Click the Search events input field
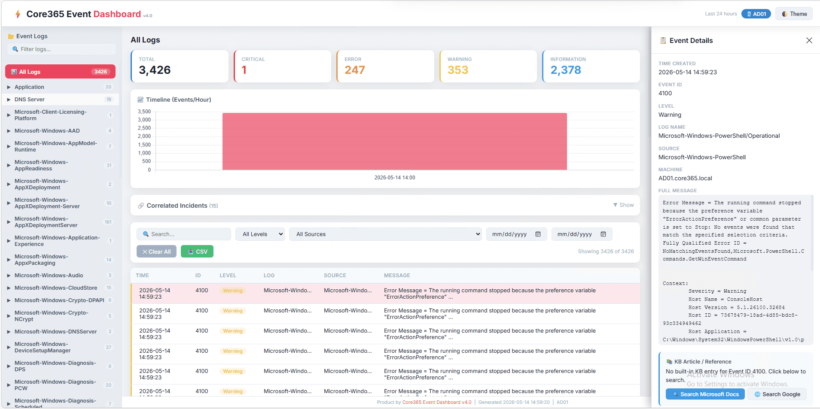This screenshot has height=409, width=820. [184, 234]
